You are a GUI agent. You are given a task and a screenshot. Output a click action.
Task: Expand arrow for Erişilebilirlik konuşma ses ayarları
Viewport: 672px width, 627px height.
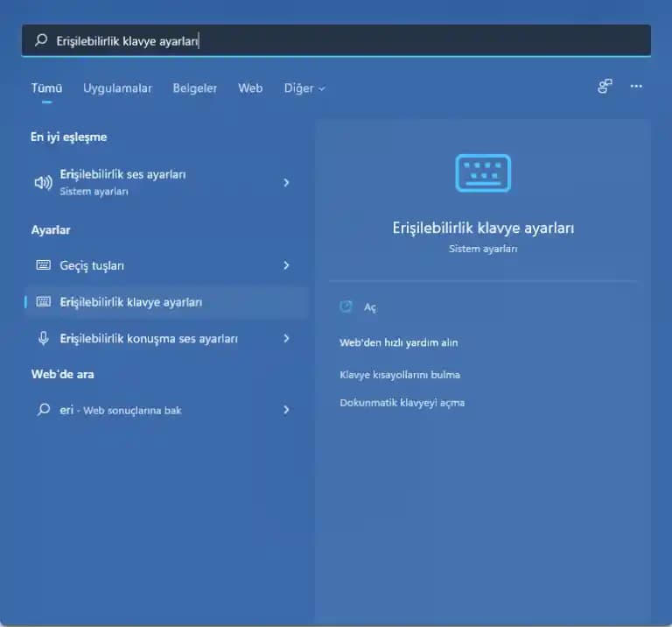tap(286, 338)
